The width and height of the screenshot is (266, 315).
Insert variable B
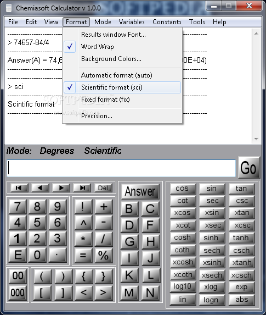click(129, 209)
